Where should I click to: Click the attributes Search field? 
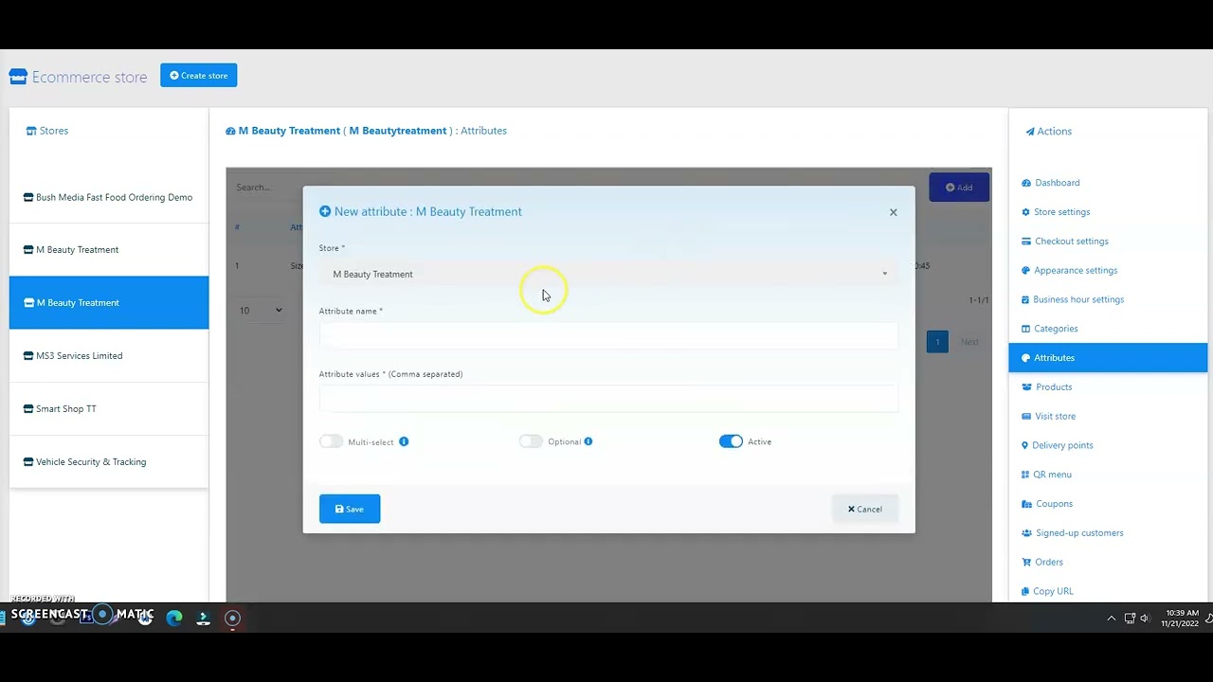click(x=268, y=188)
